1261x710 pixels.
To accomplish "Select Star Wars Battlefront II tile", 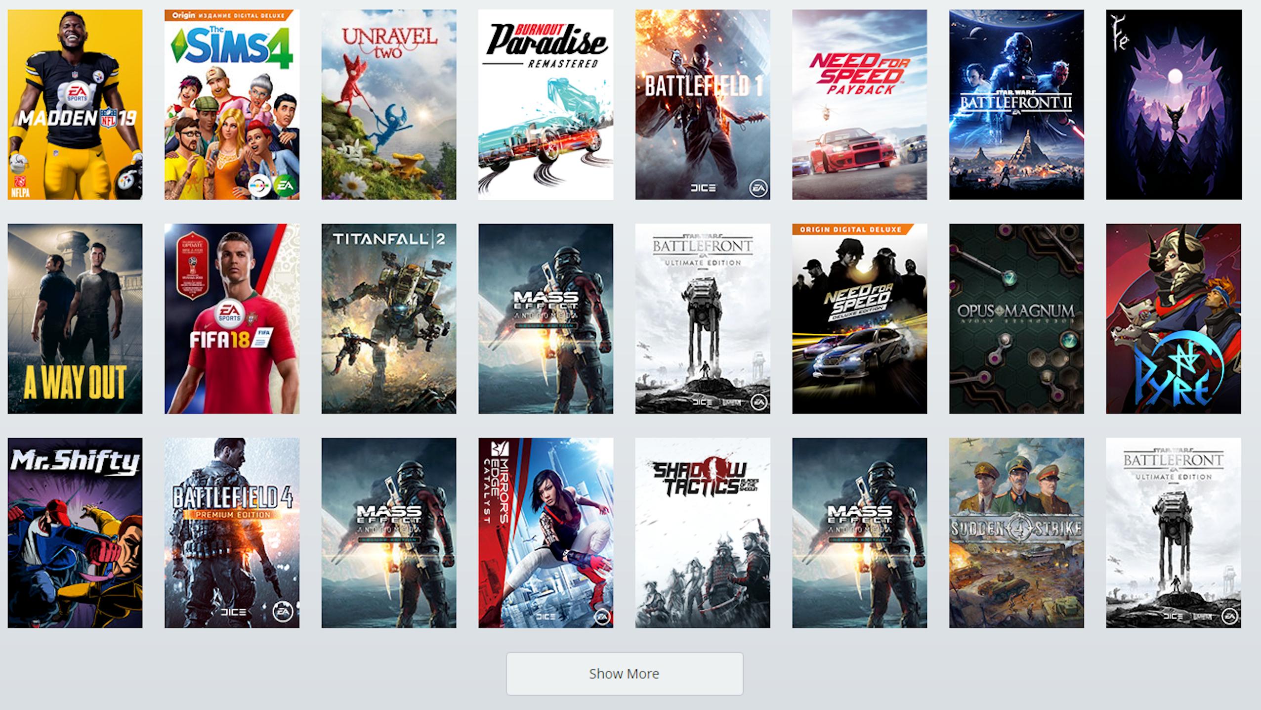I will pos(1016,104).
